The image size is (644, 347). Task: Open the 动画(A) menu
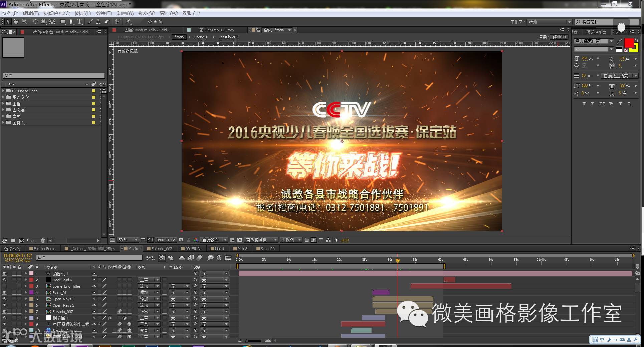coord(125,13)
